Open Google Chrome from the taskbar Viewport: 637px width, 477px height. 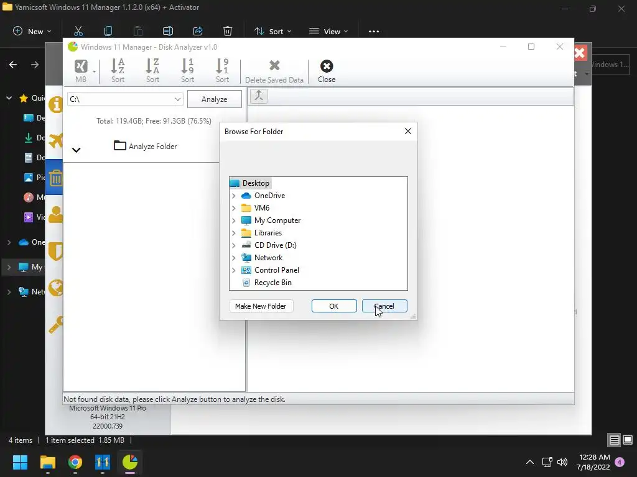click(x=75, y=462)
